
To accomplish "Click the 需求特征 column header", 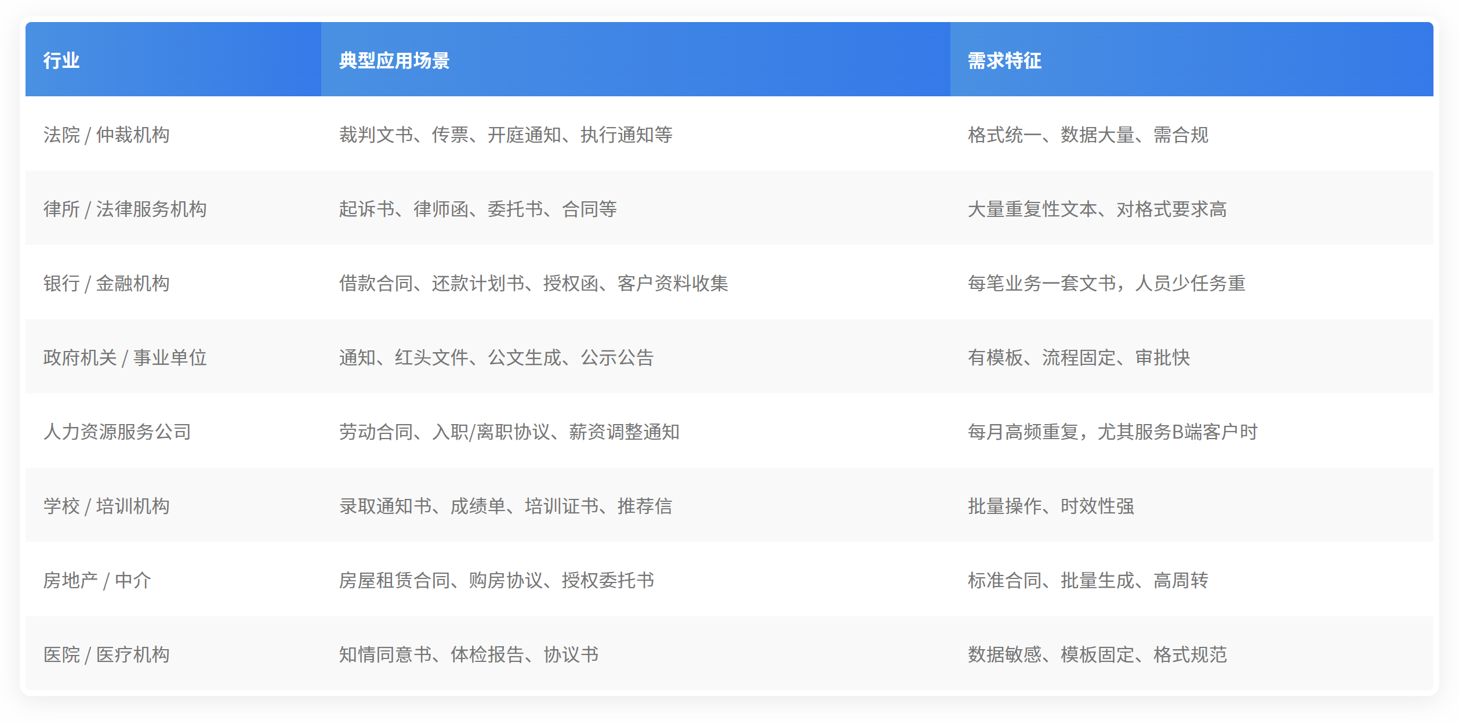I will click(x=1004, y=60).
